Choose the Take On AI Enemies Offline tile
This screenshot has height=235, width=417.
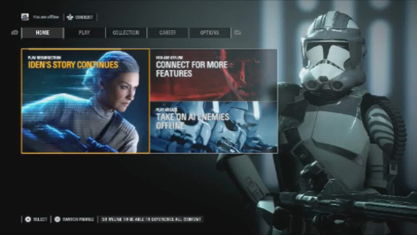coord(213,127)
